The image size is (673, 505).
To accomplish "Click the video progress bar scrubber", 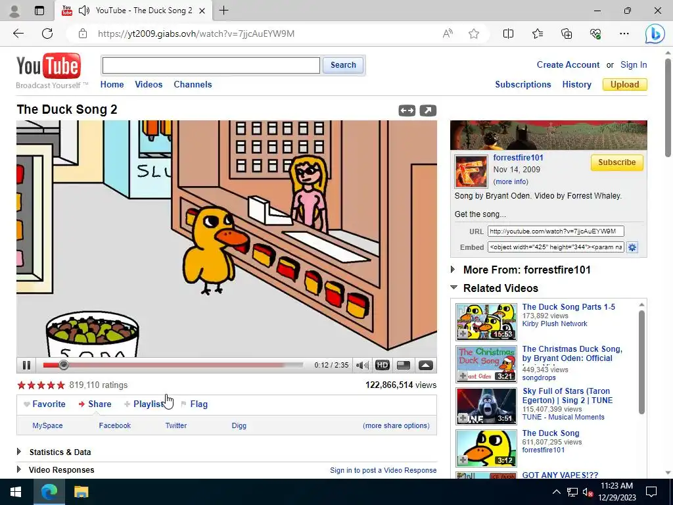I will pyautogui.click(x=64, y=365).
